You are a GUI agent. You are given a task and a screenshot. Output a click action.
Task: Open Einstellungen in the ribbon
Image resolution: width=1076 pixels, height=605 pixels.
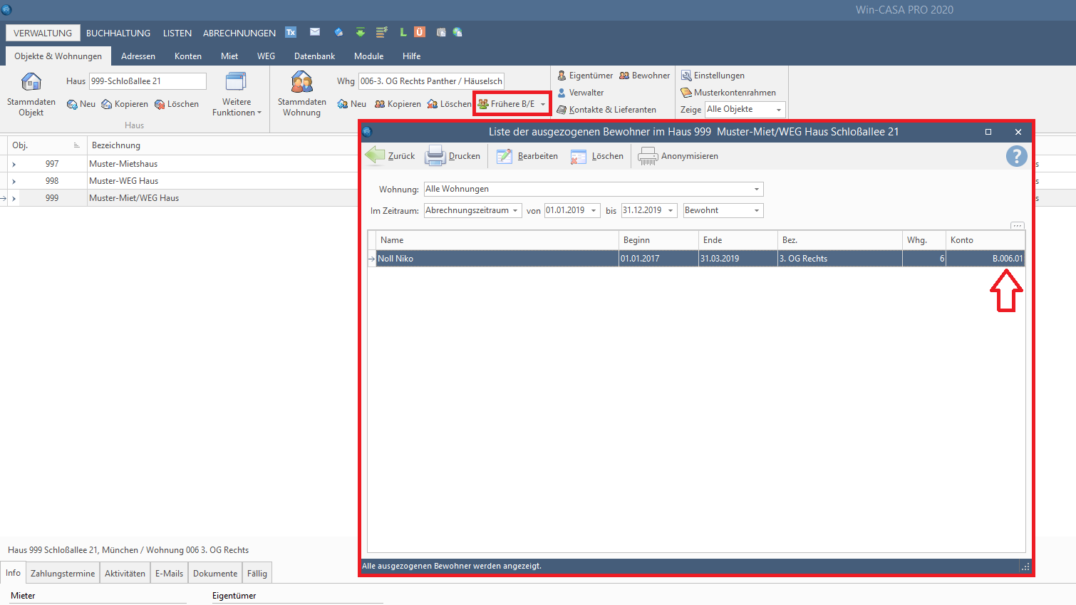click(x=713, y=76)
